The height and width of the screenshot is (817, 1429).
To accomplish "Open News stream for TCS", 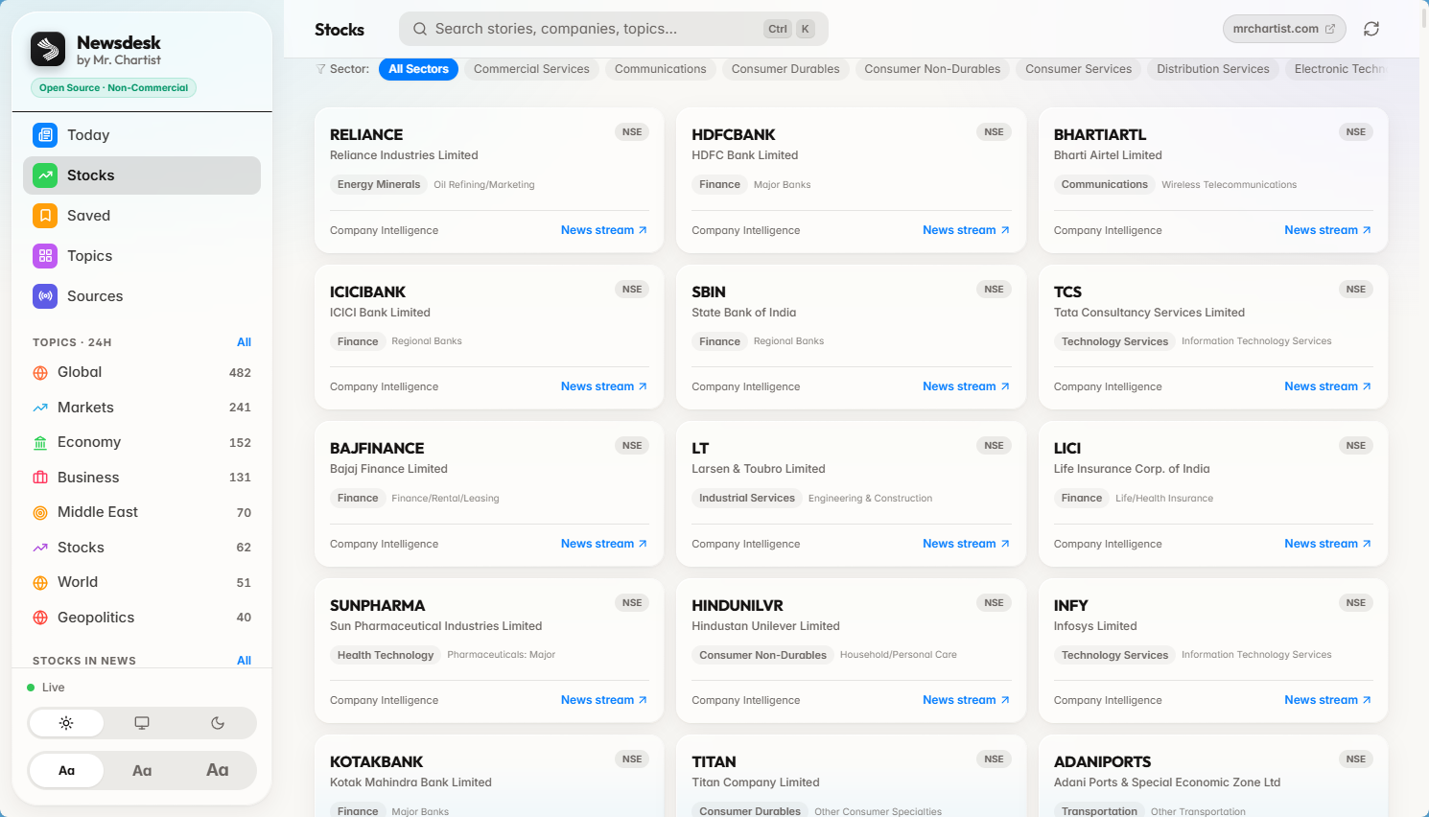I will [x=1328, y=386].
